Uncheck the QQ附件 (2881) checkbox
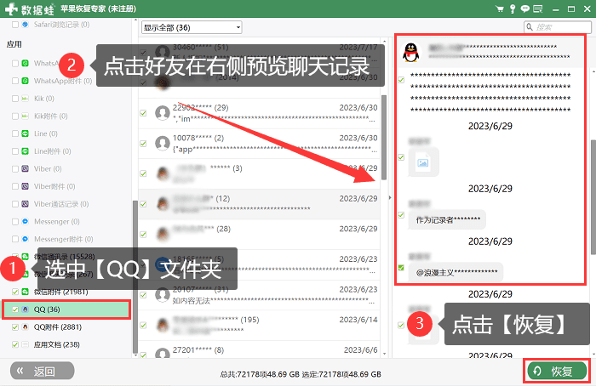Viewport: 596px width, 386px height. [15, 326]
